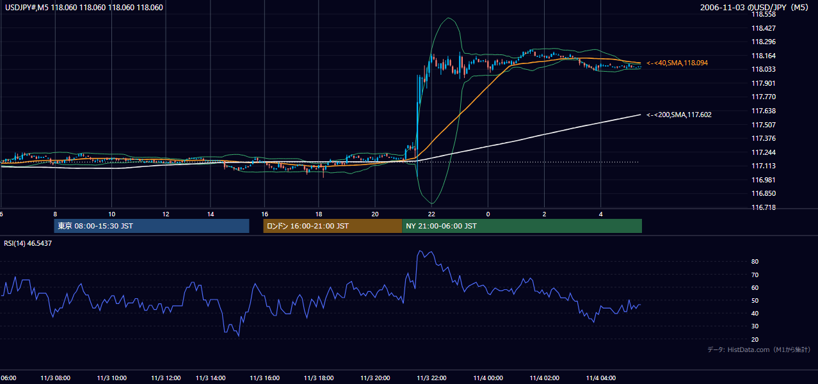Image resolution: width=818 pixels, height=384 pixels.
Task: Click price axis value 117.638
Action: [764, 111]
